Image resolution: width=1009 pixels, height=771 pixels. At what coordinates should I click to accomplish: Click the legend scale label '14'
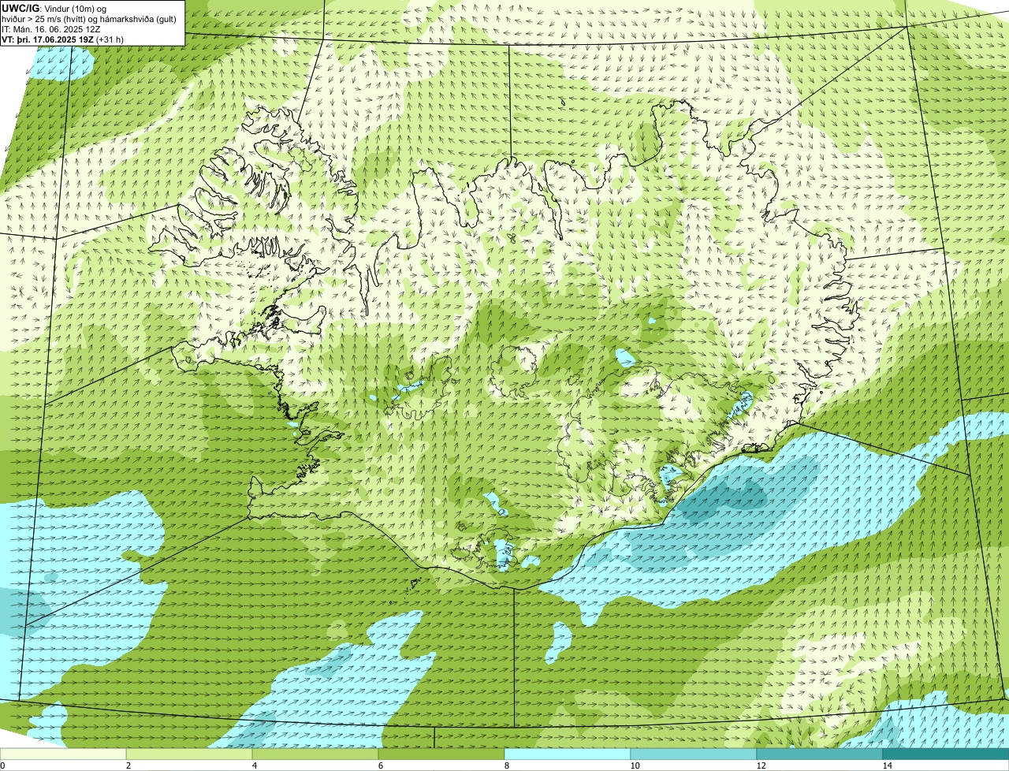pos(887,765)
